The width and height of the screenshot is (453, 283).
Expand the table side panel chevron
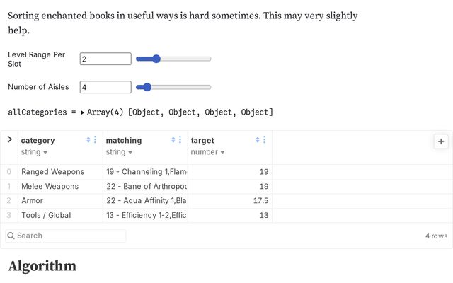point(9,139)
